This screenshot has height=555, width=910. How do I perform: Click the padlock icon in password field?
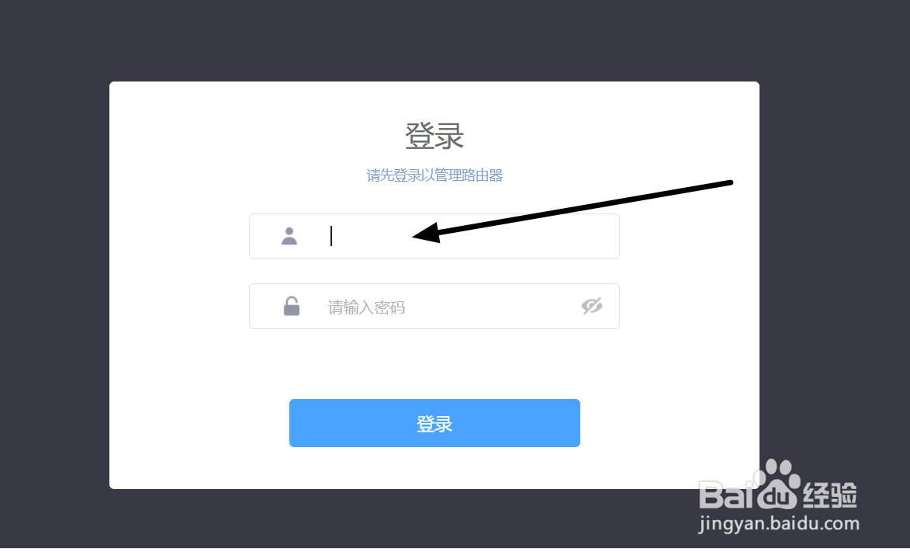click(292, 306)
